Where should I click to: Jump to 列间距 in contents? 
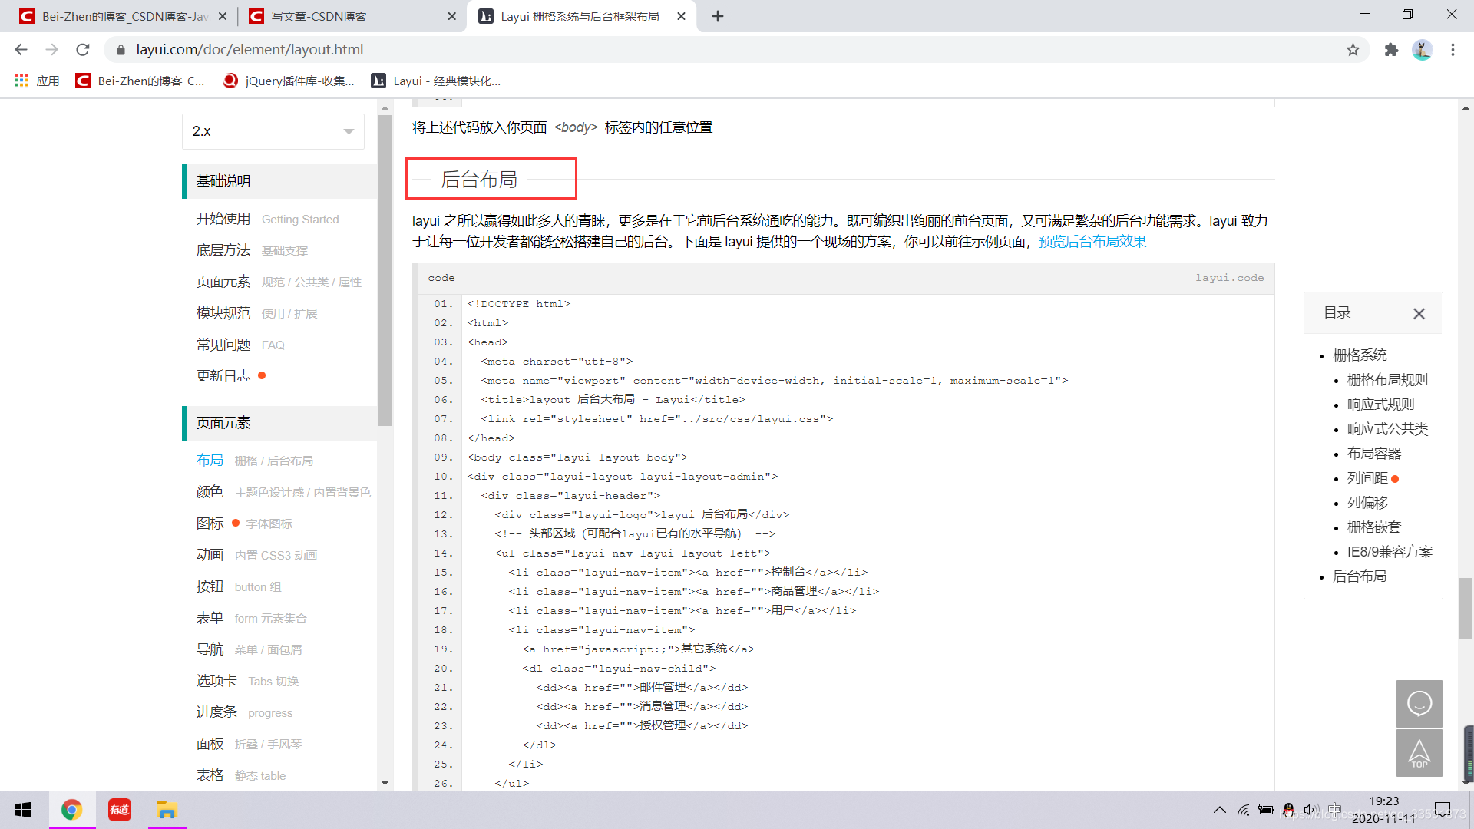(1367, 478)
